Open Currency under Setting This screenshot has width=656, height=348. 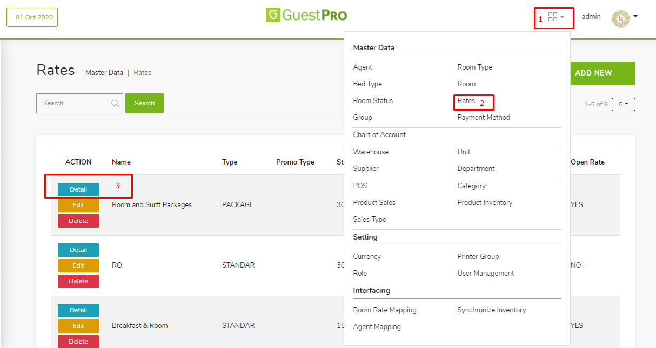click(x=367, y=256)
